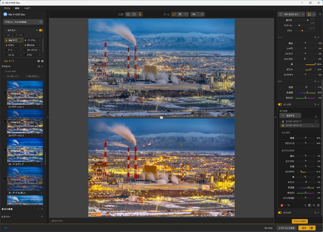The image size is (323, 232).
Task: Expand the 最終調整 section
Action: [x=318, y=213]
